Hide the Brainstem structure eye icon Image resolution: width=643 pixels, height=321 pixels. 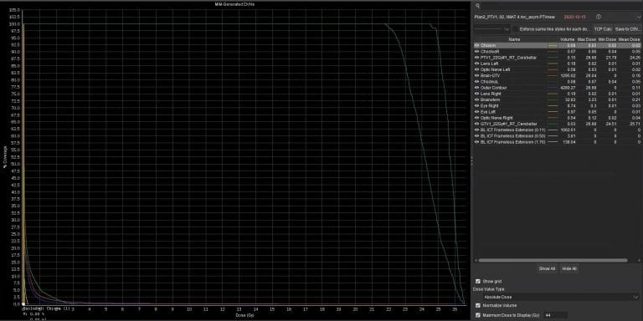(x=476, y=99)
